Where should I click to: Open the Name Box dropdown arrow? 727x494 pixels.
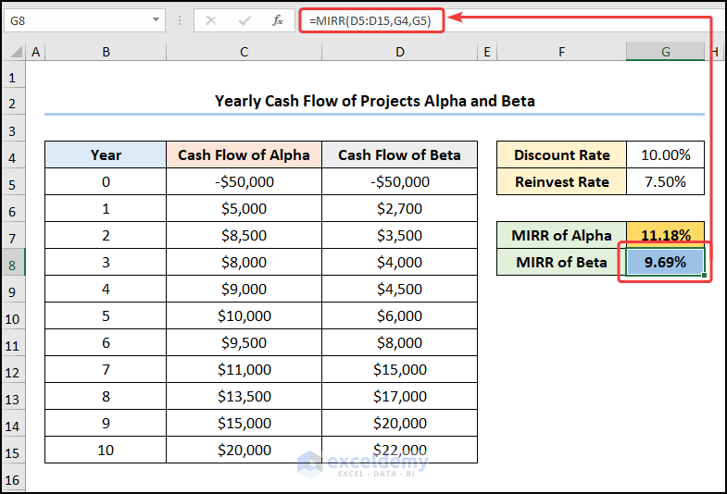156,19
